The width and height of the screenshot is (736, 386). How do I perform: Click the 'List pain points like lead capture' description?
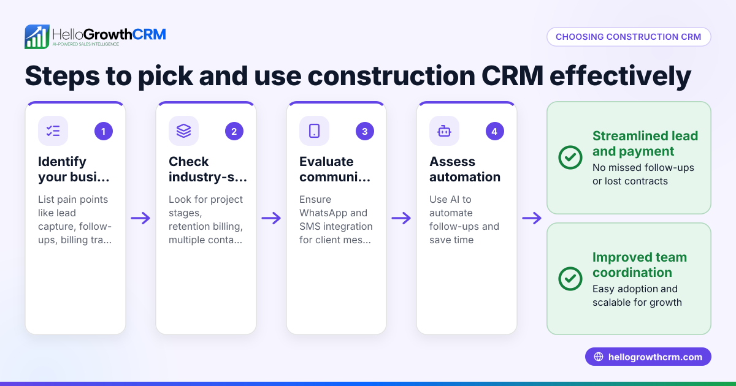click(x=75, y=219)
